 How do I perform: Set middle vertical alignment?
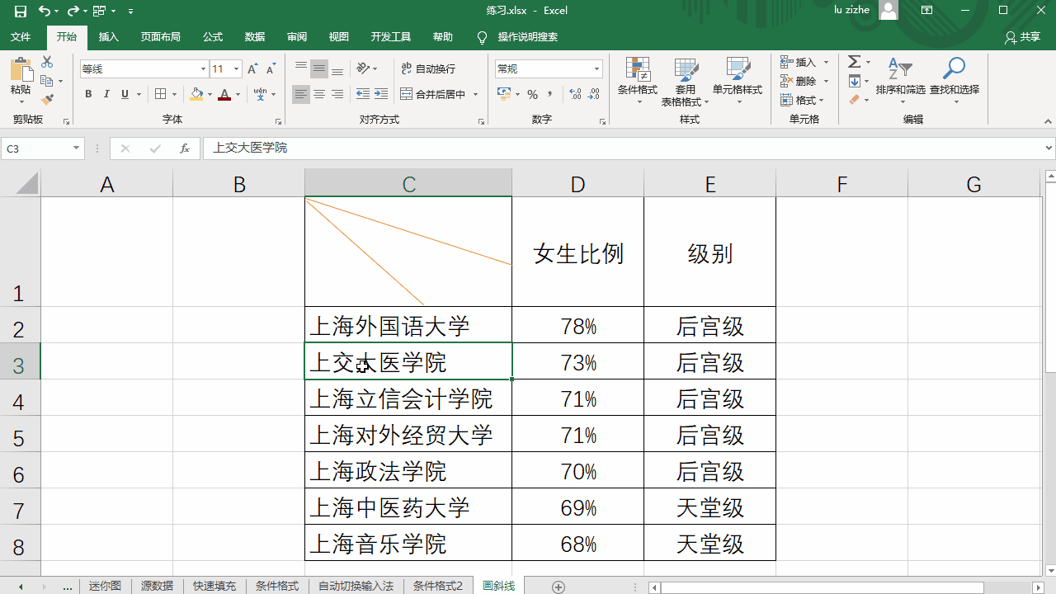tap(319, 68)
